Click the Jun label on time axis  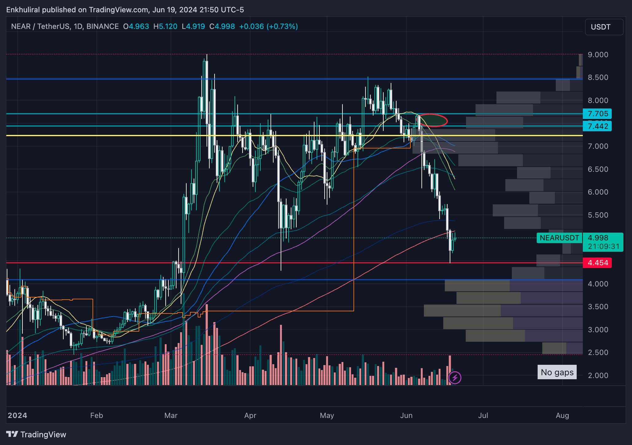406,415
